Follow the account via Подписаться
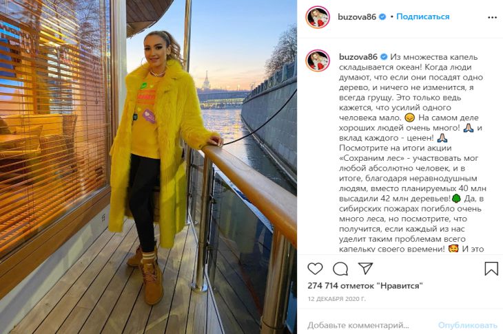This screenshot has width=503, height=334. click(422, 16)
